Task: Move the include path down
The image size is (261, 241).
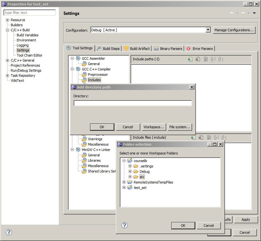Action: (219, 59)
